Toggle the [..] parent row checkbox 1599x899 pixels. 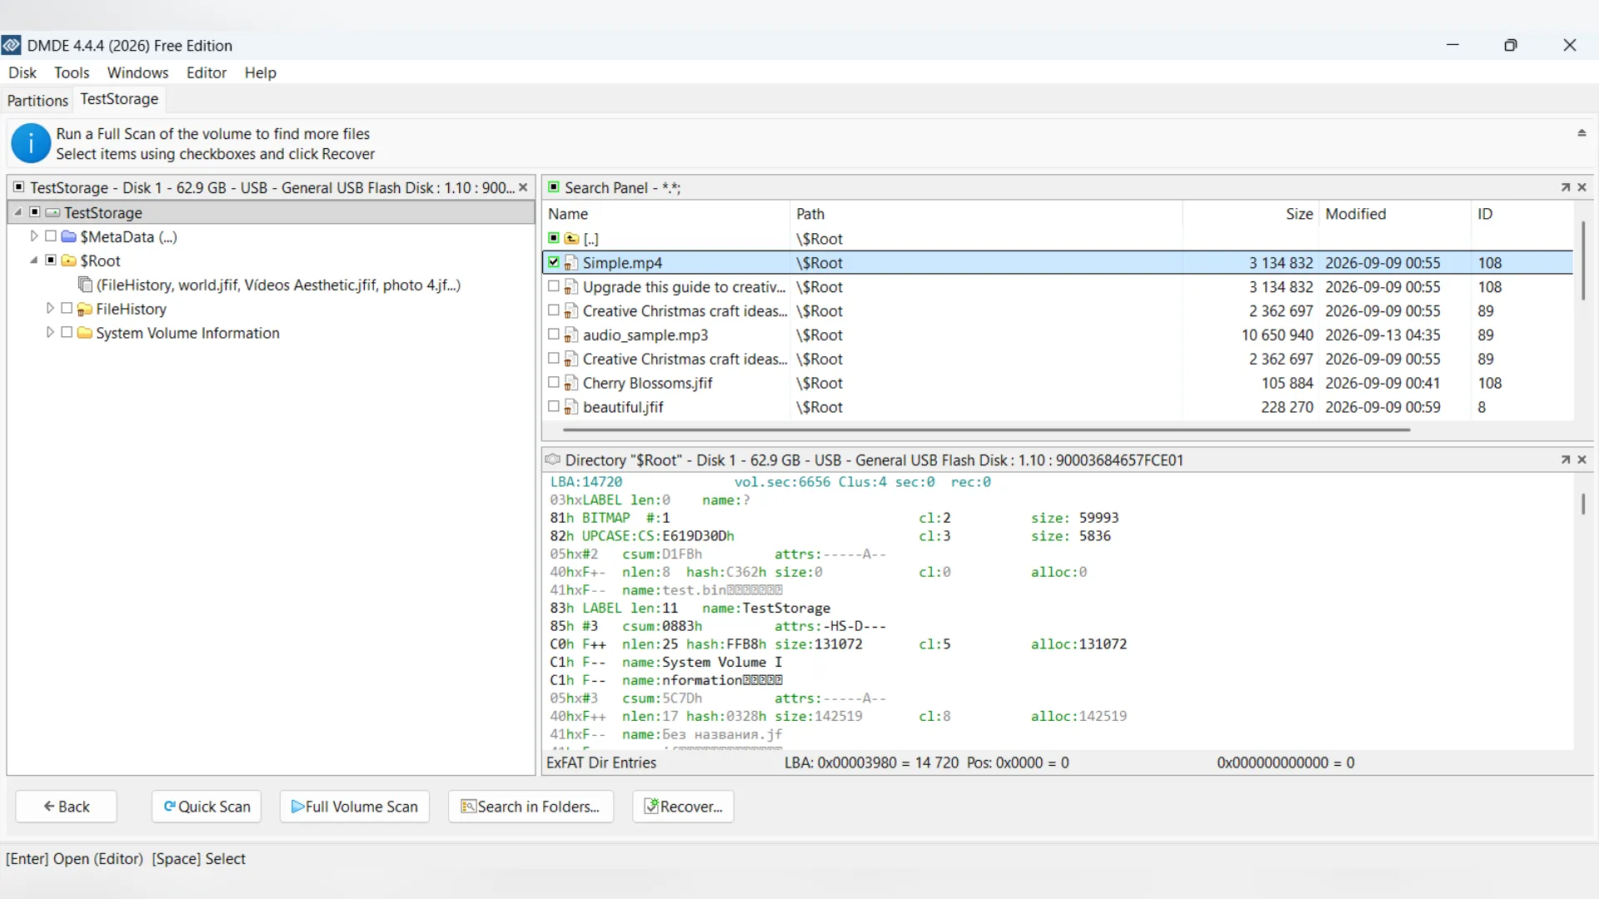[x=554, y=238]
